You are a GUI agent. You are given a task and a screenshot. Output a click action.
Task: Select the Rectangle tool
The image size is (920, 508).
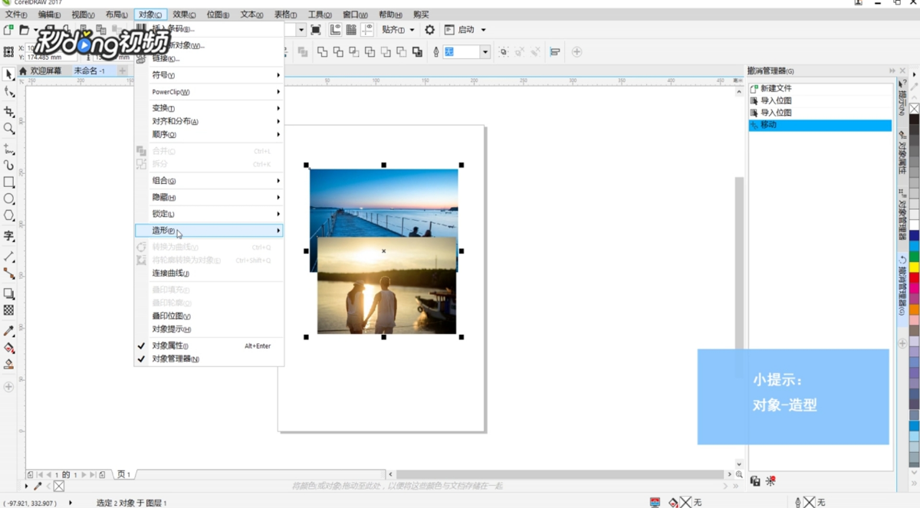[8, 182]
